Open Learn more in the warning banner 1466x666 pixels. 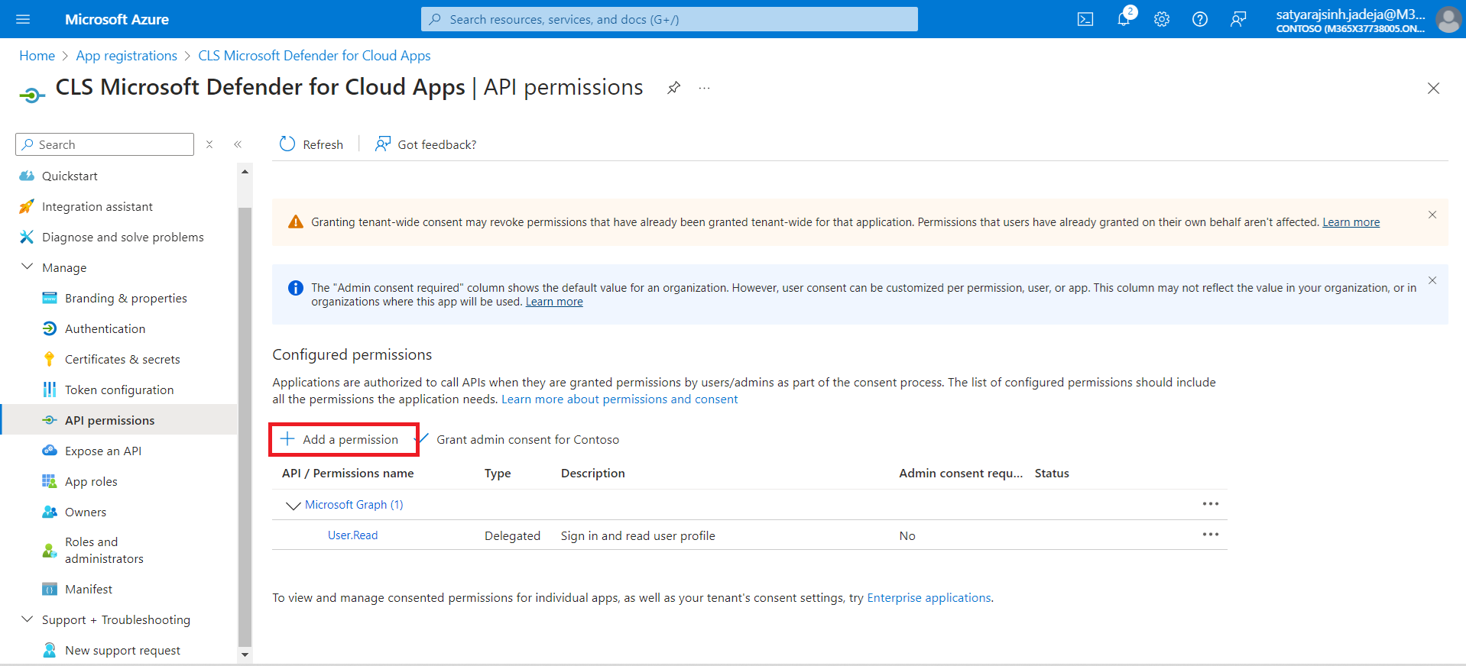[1351, 222]
